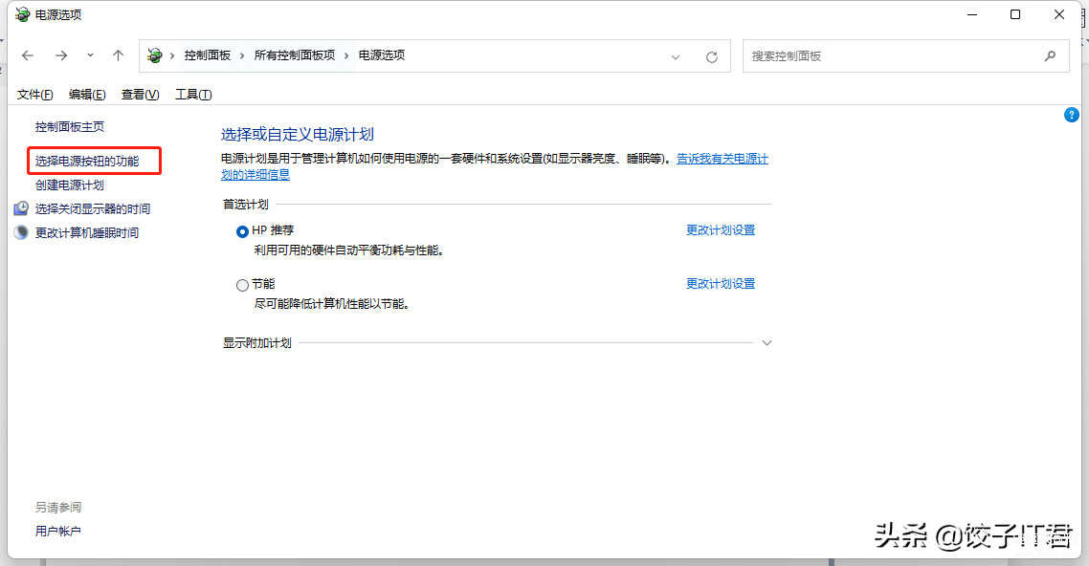Select the 节能 power plan radio button
1089x566 pixels.
point(242,285)
